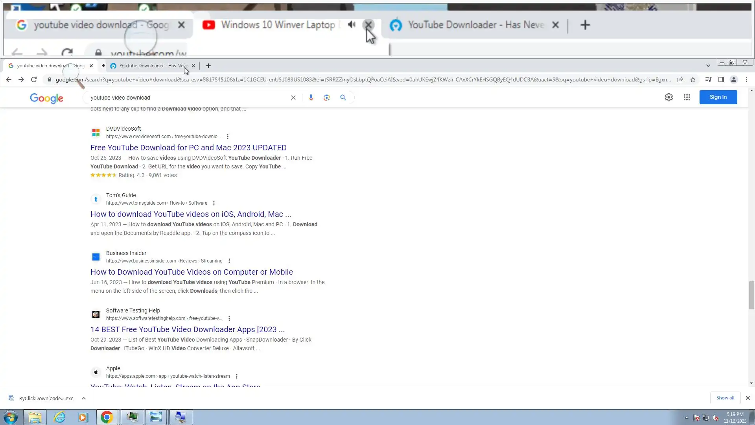
Task: Expand ByClickDownloader download item menu
Action: pyautogui.click(x=84, y=398)
